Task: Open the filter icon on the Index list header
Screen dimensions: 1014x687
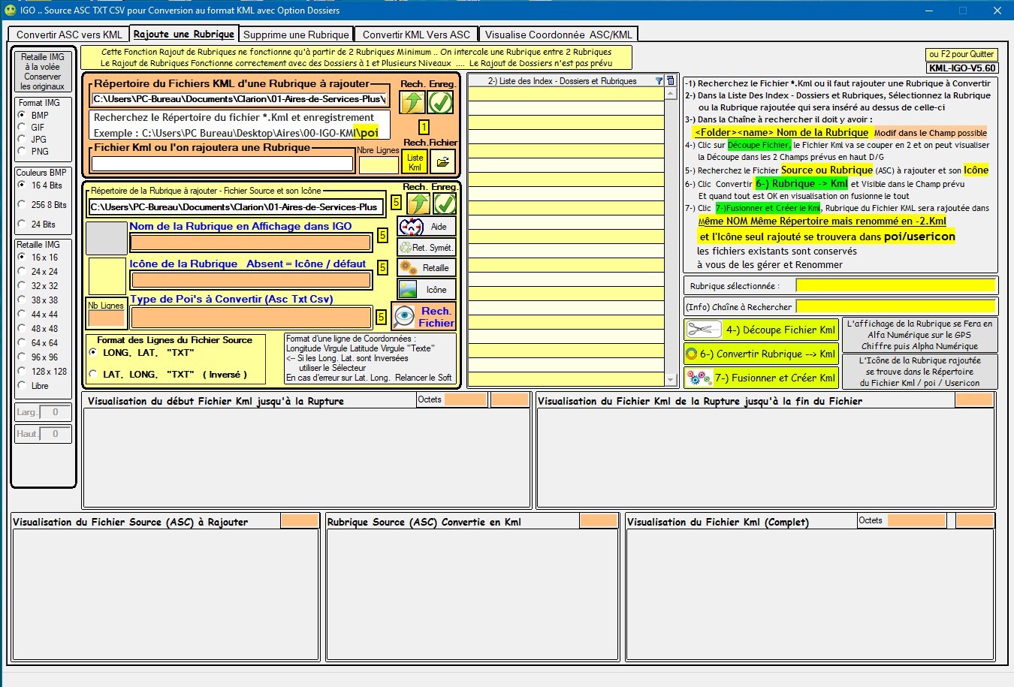Action: (659, 81)
